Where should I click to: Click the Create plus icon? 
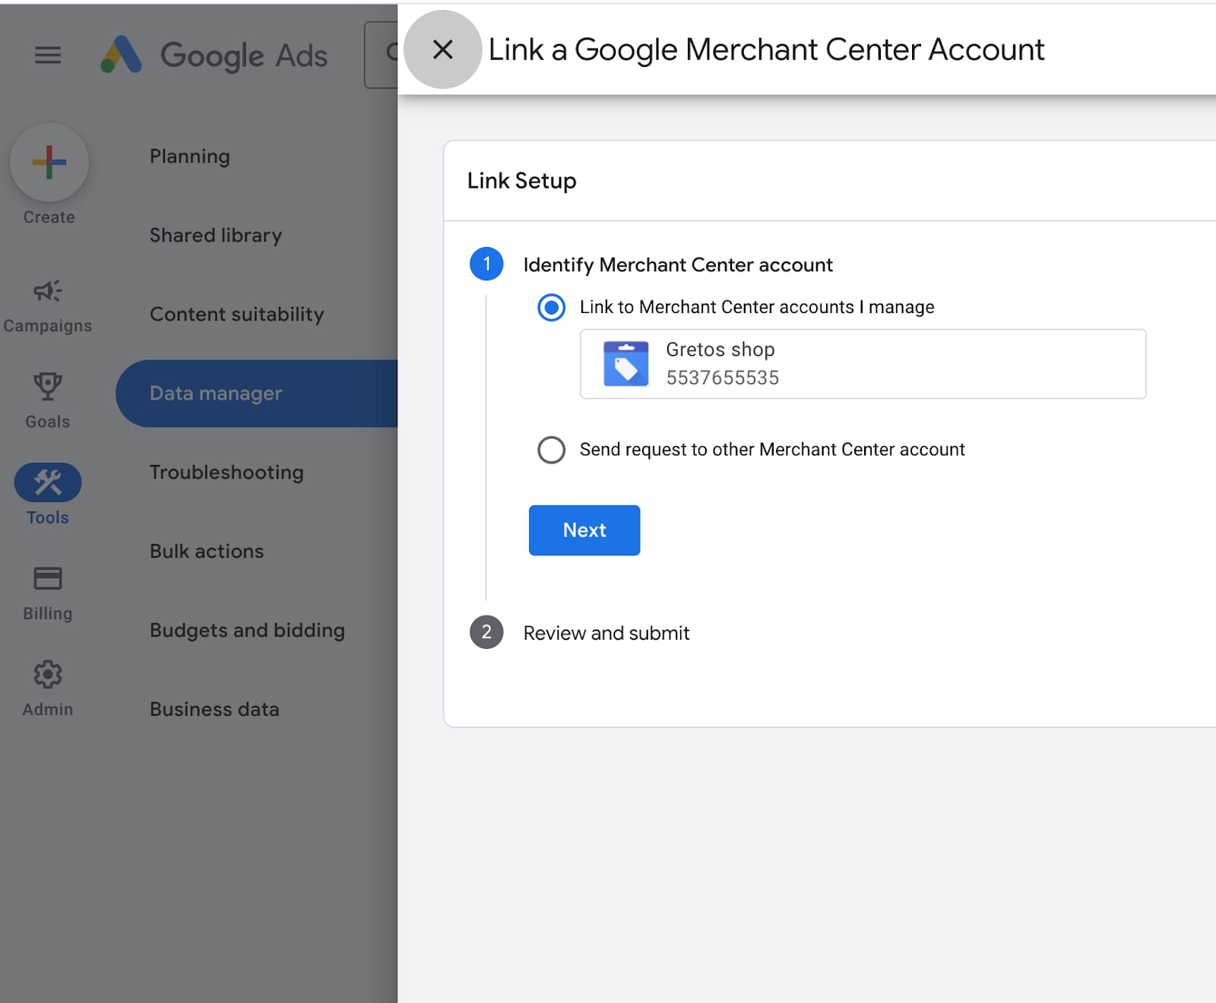pyautogui.click(x=49, y=163)
